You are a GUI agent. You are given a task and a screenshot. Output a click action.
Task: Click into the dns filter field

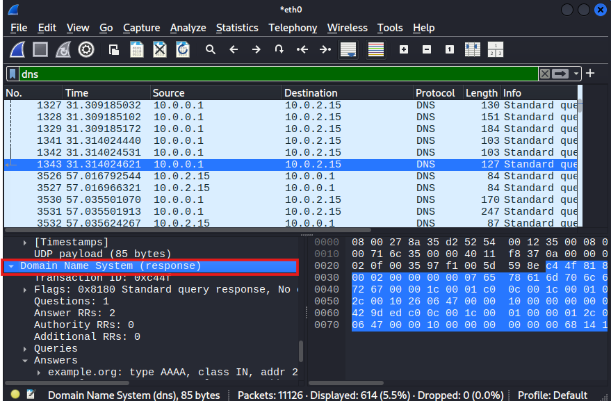[x=279, y=74]
